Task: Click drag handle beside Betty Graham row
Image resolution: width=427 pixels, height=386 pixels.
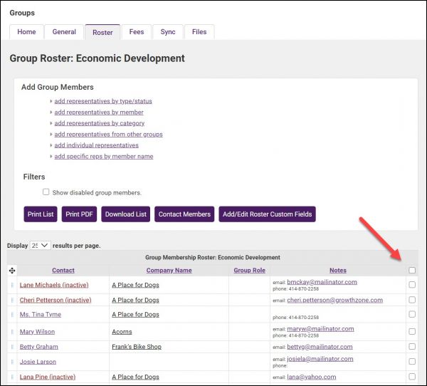Action: click(x=12, y=347)
